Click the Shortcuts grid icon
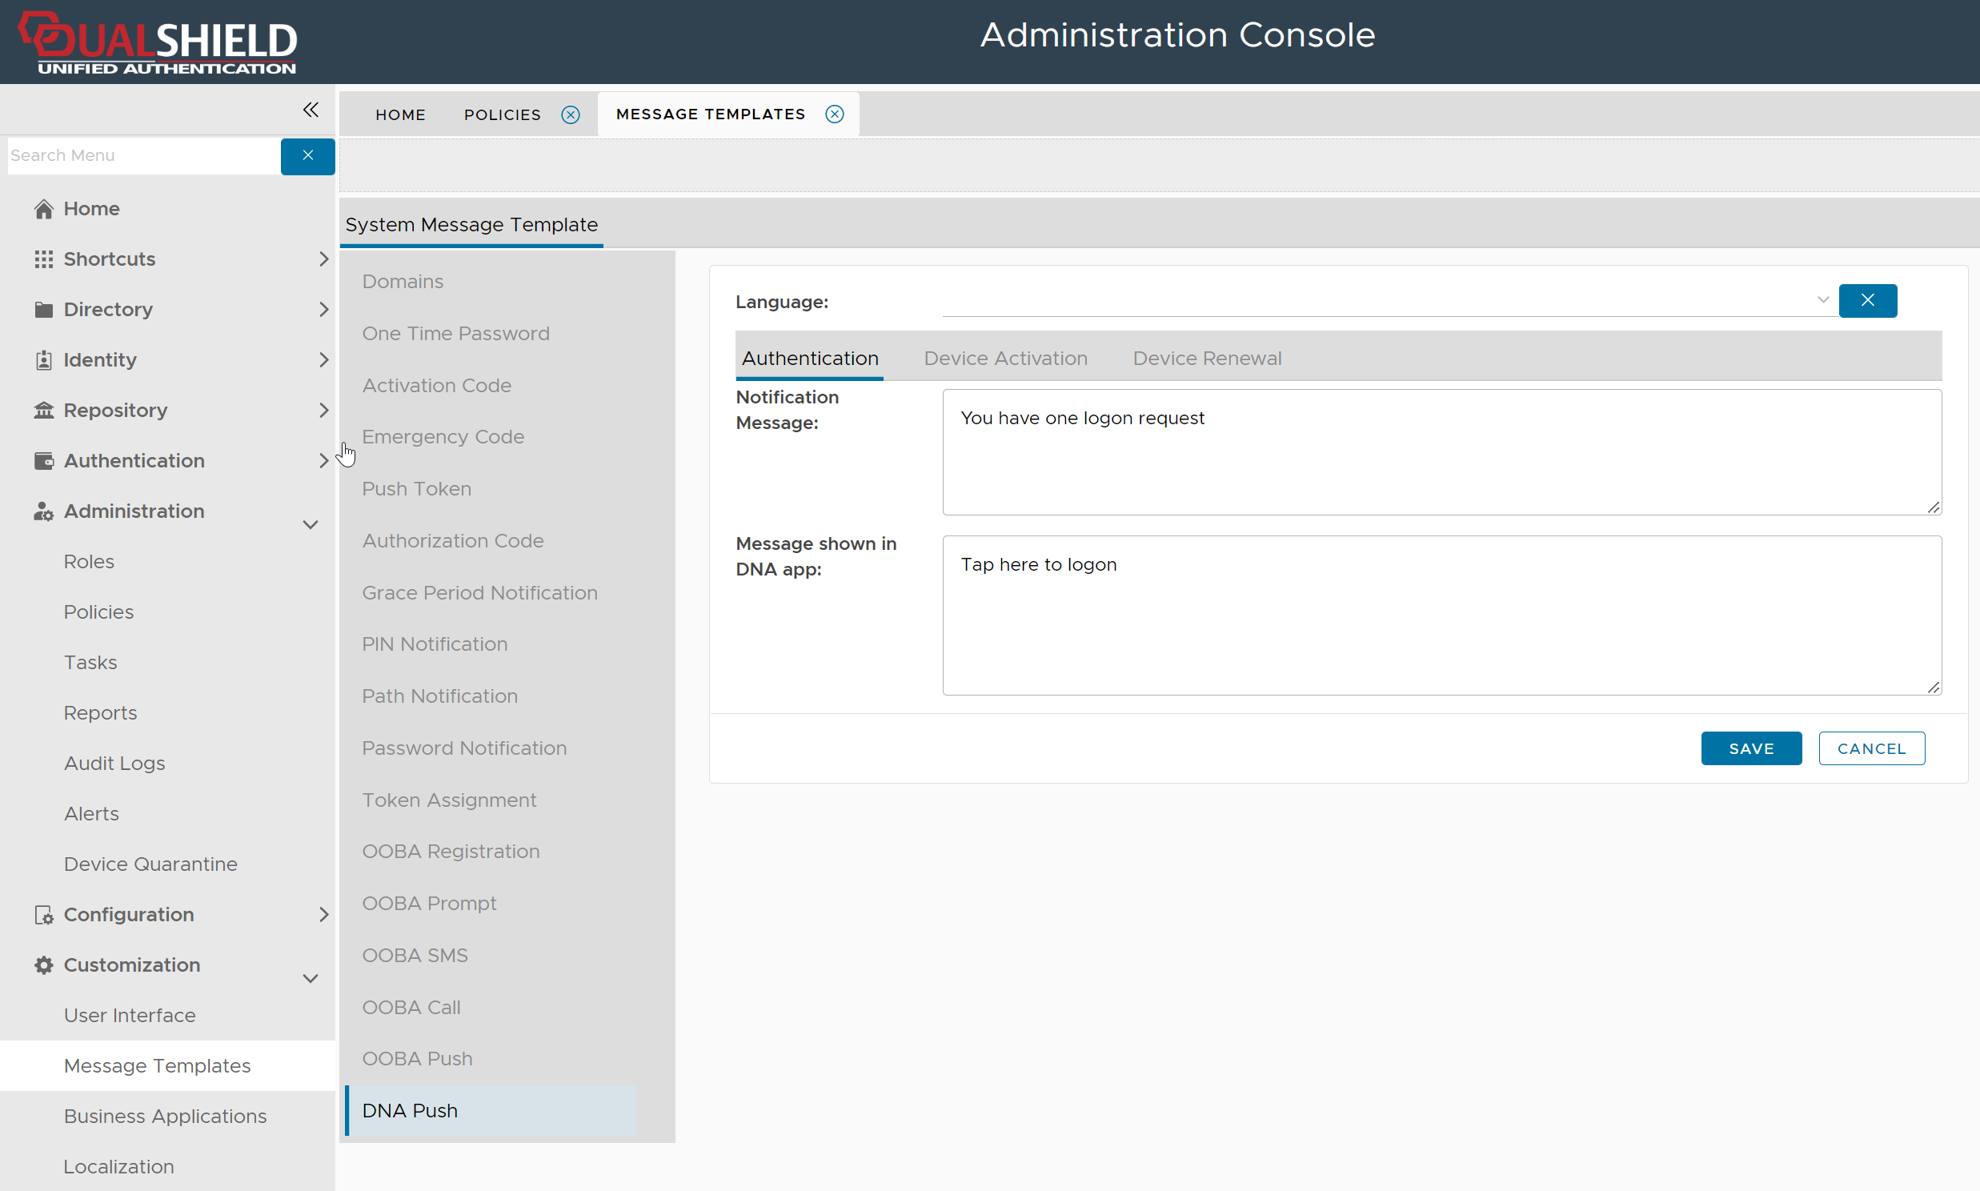This screenshot has height=1191, width=1980. click(x=43, y=259)
